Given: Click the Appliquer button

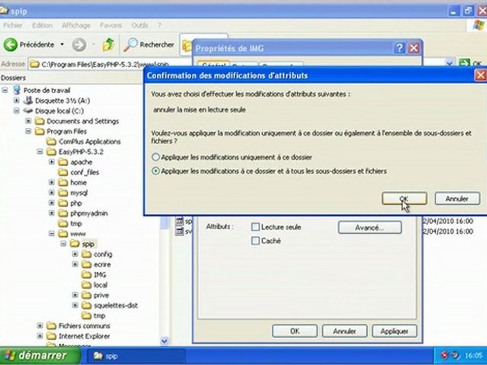Looking at the screenshot, I should point(395,331).
